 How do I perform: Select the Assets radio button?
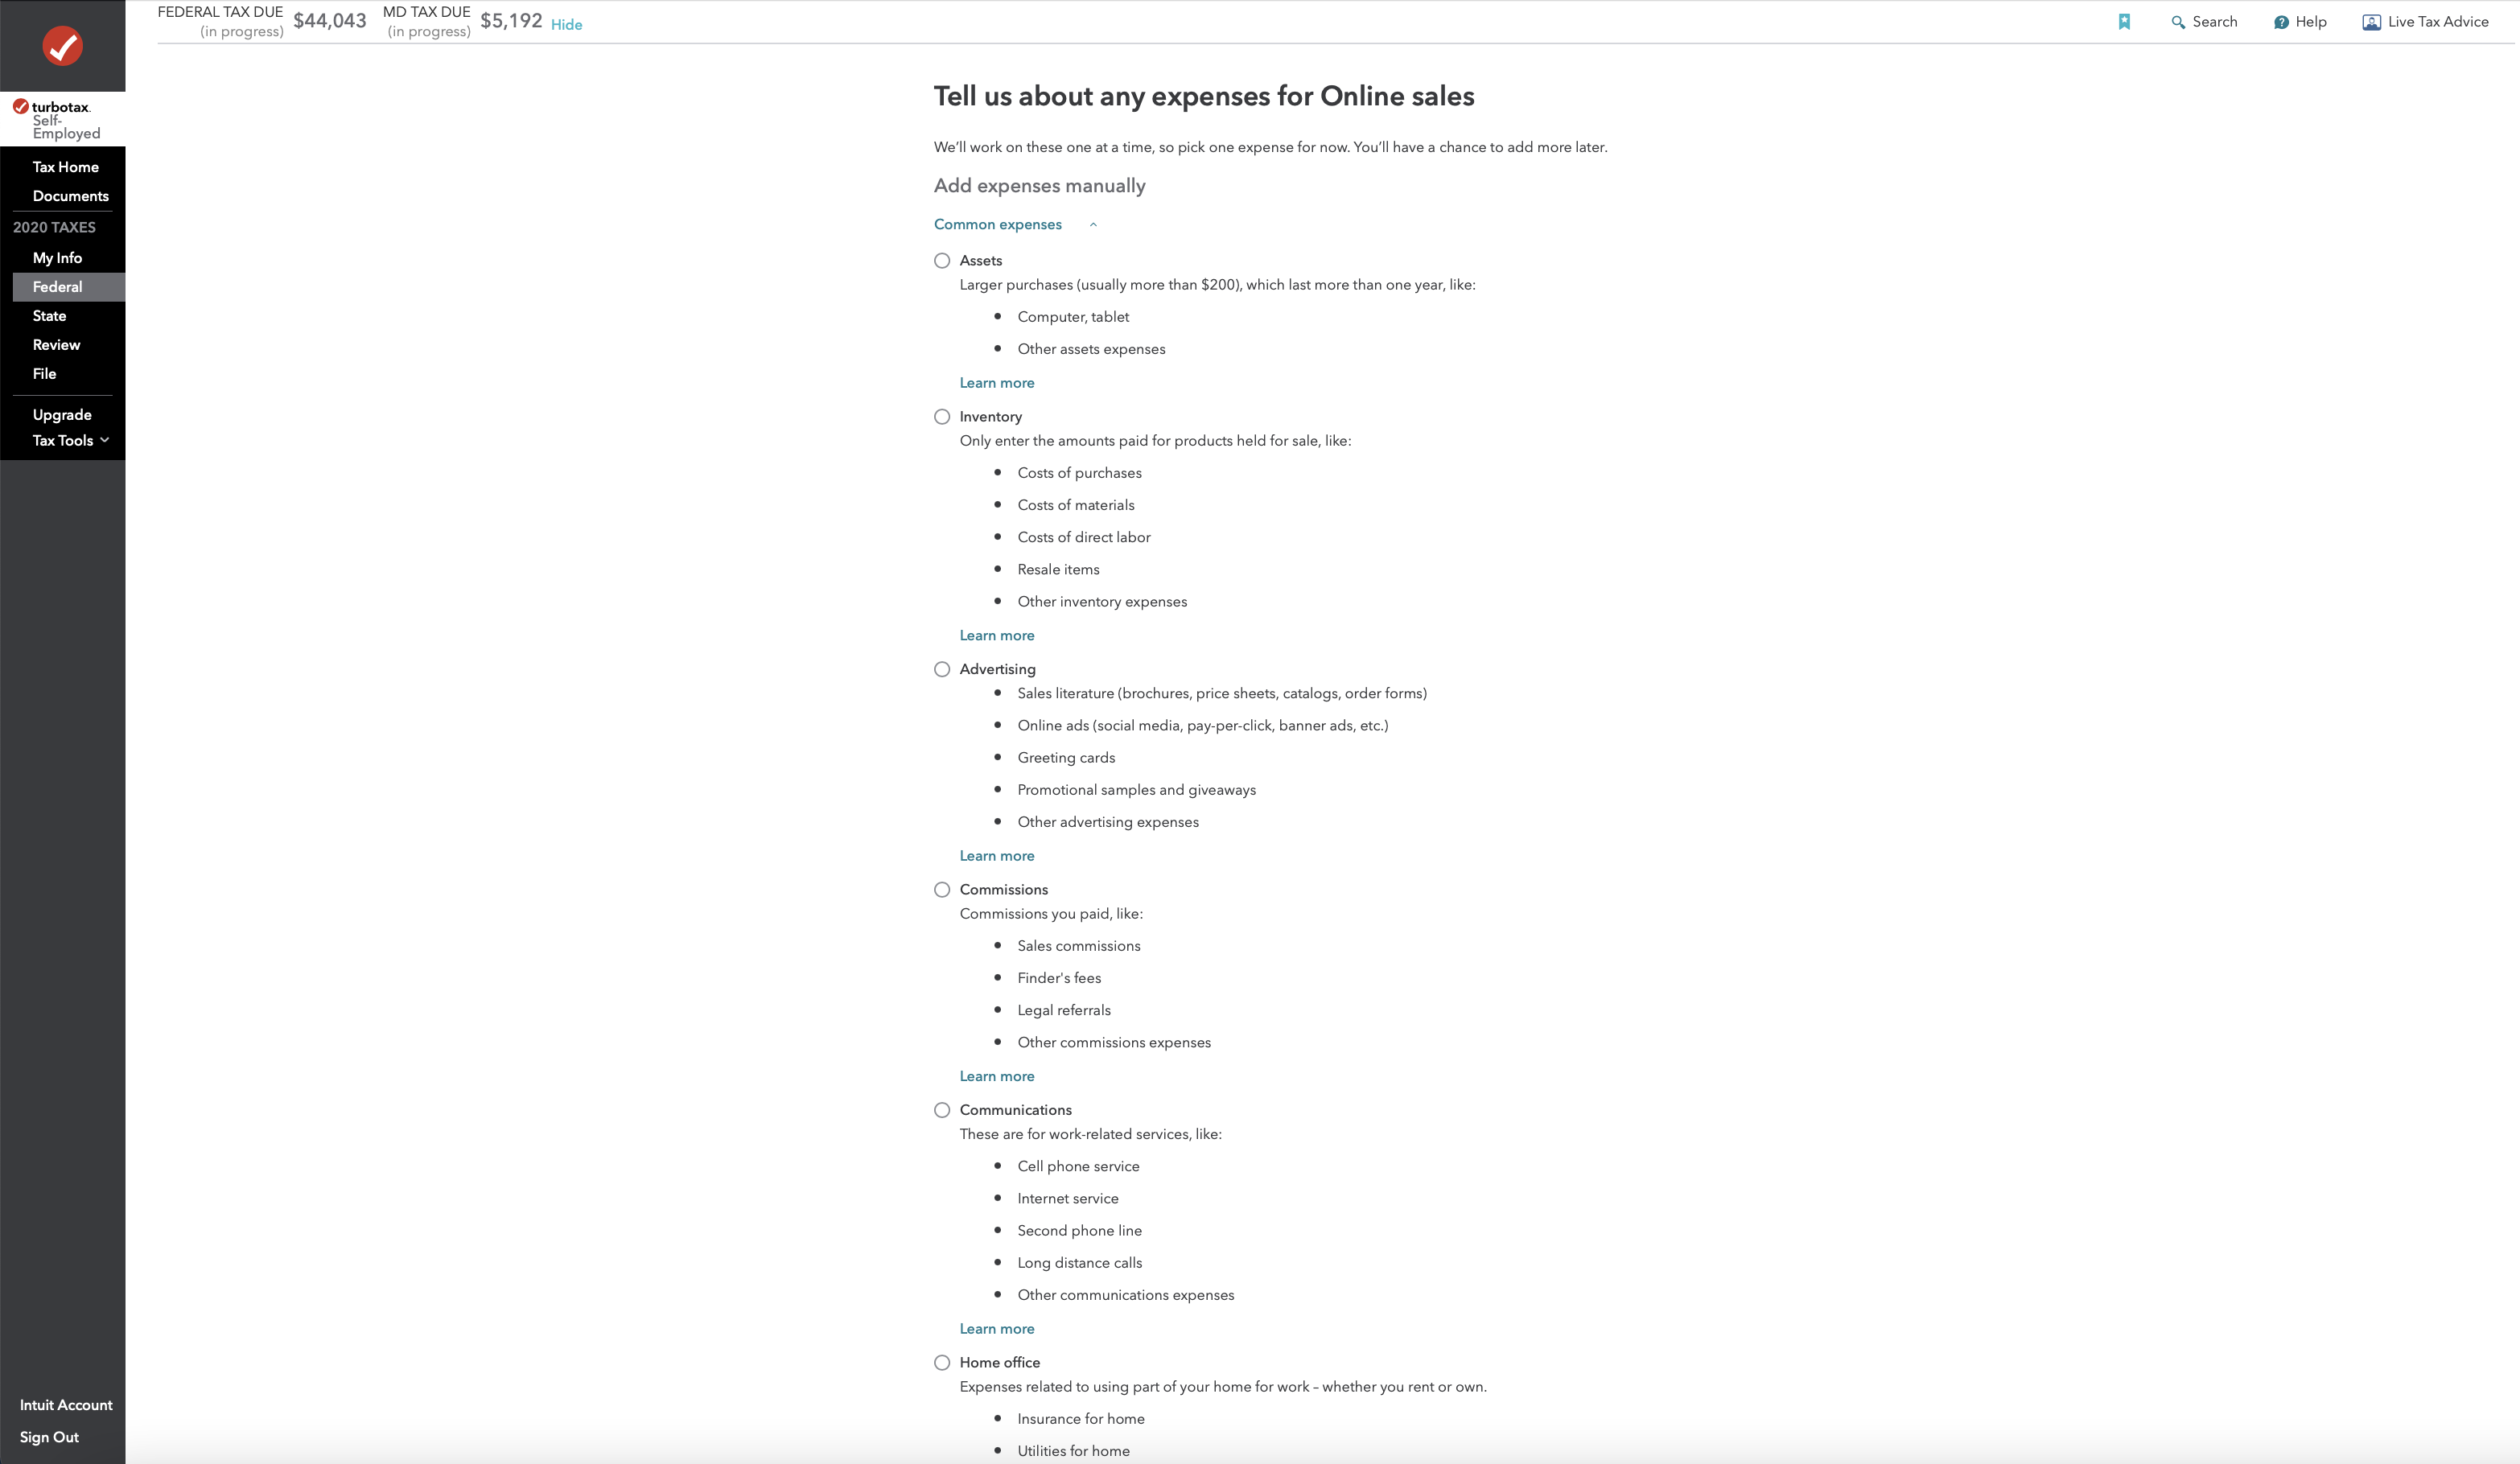942,261
